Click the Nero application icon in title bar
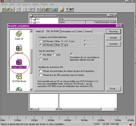This screenshot has height=126, width=136. [2, 1]
